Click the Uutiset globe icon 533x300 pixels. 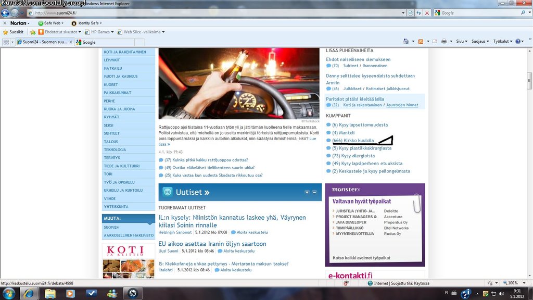pyautogui.click(x=168, y=192)
